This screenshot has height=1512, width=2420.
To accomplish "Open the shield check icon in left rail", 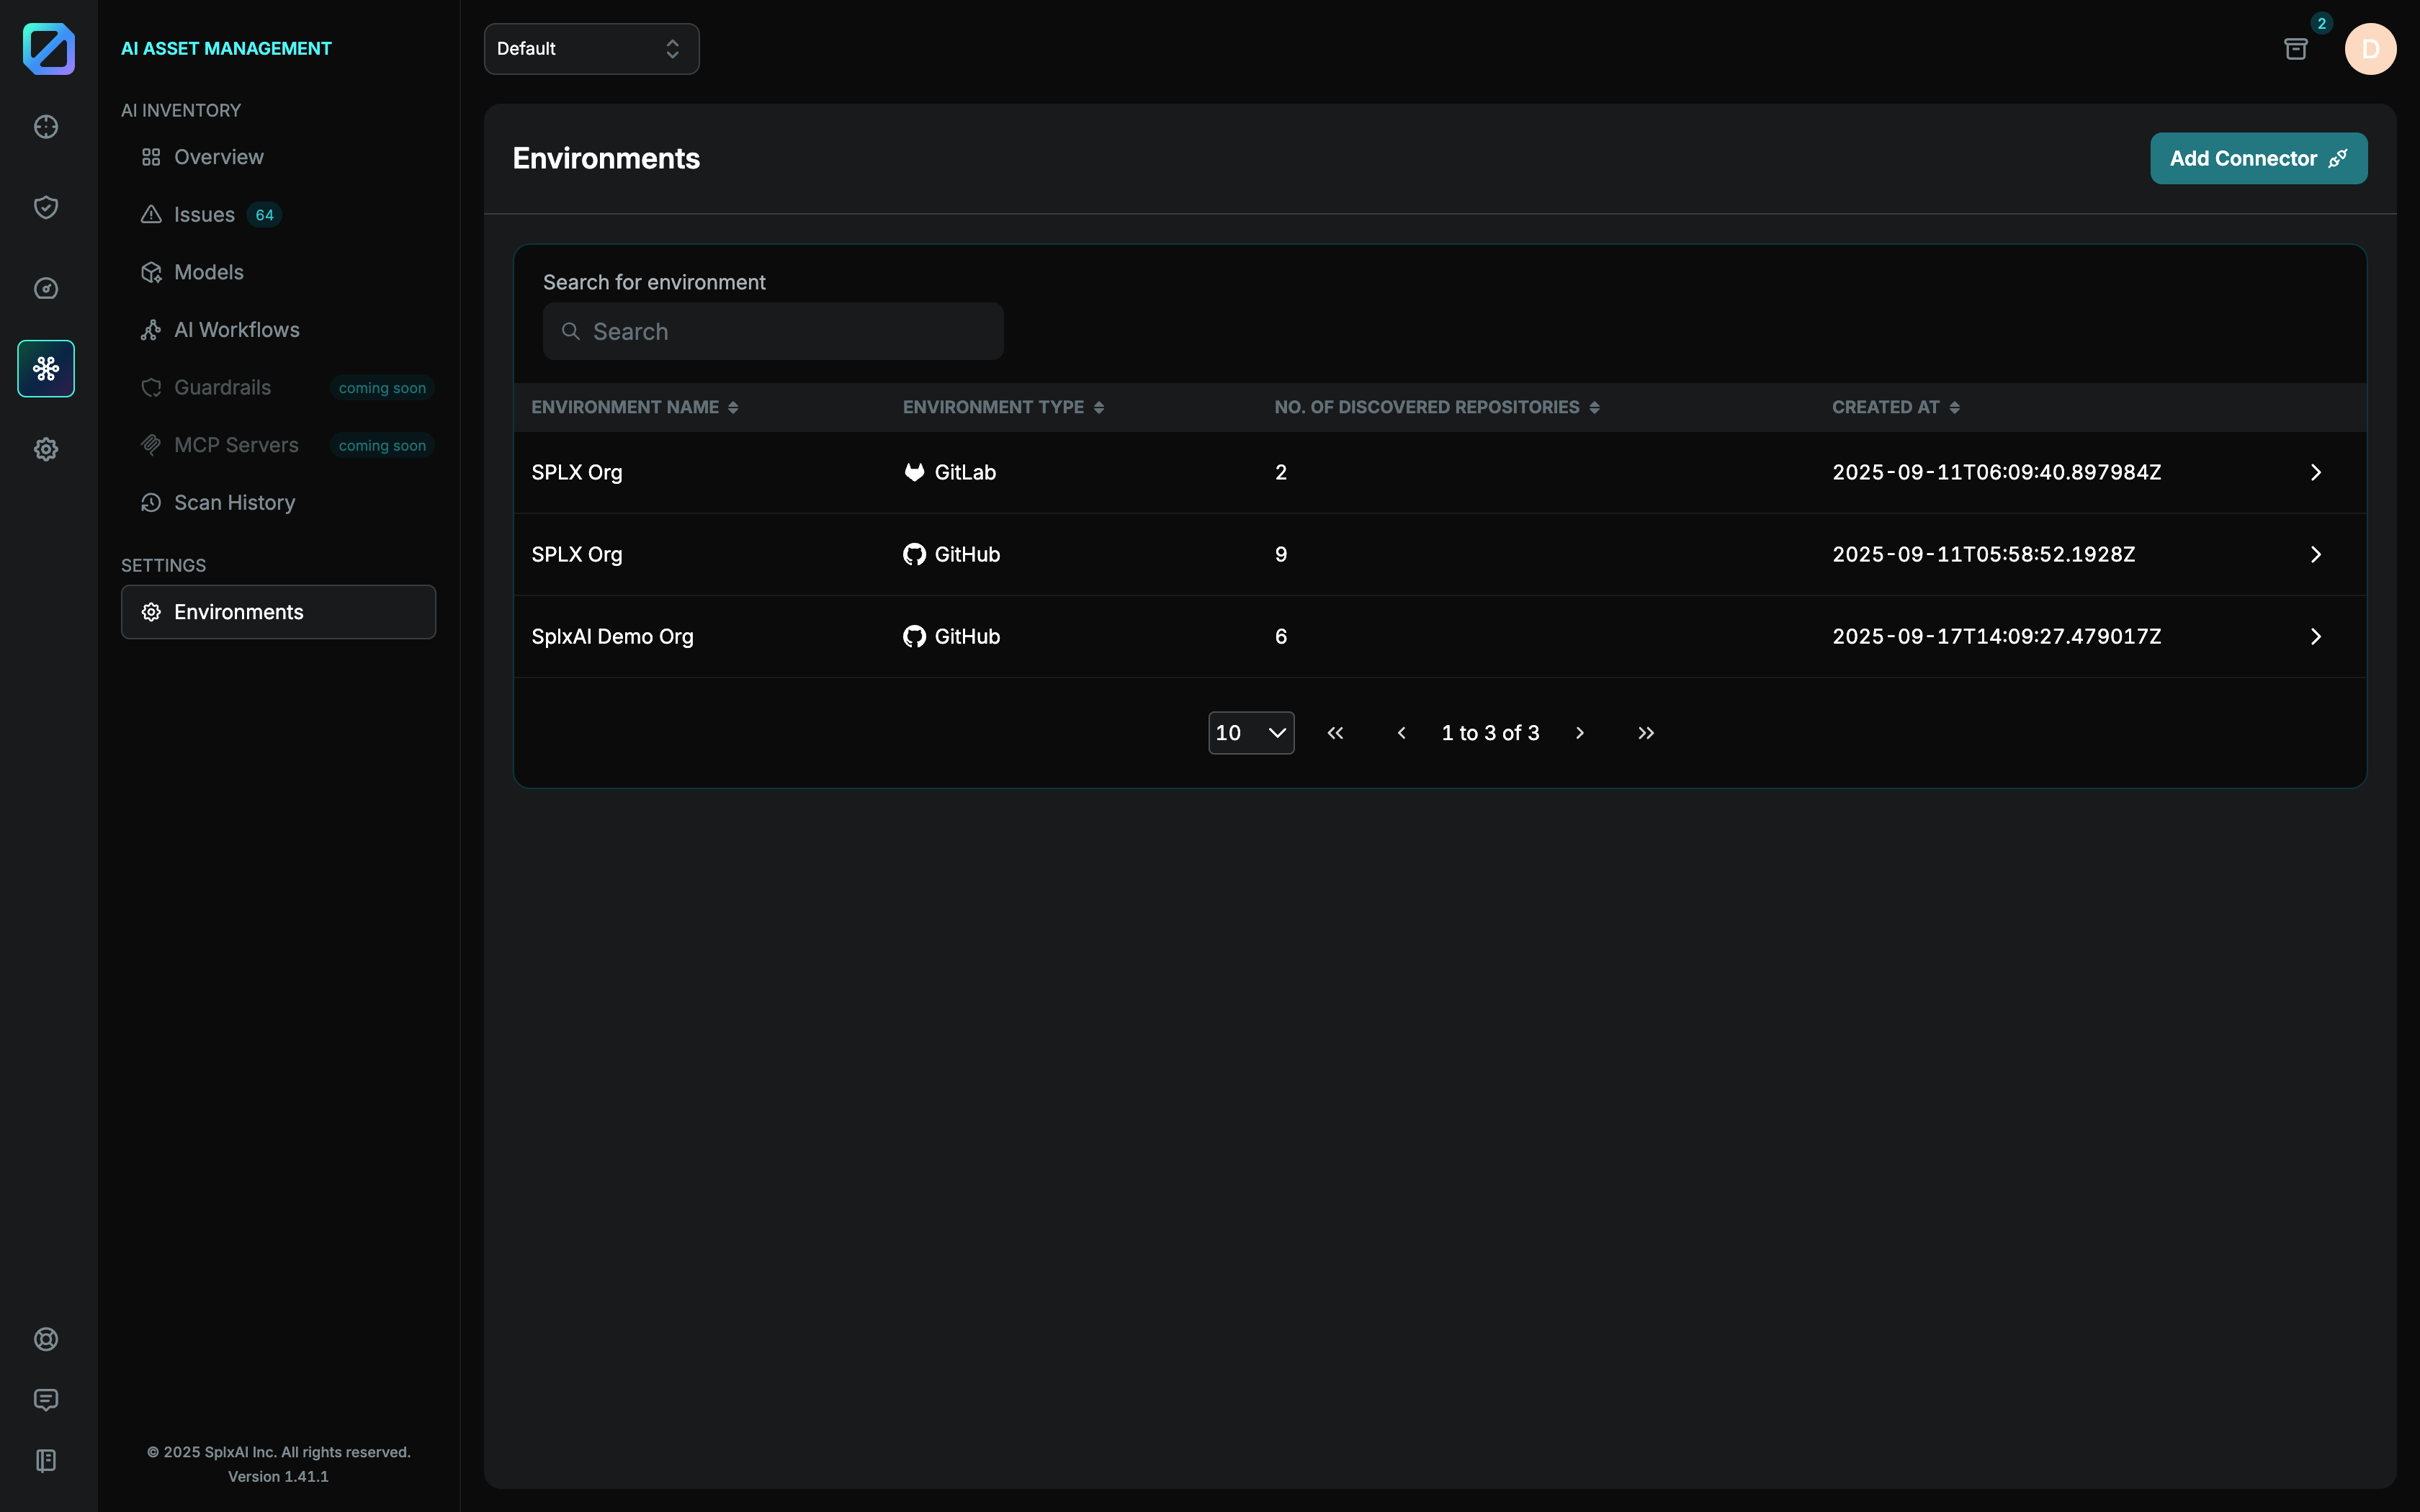I will pyautogui.click(x=46, y=207).
